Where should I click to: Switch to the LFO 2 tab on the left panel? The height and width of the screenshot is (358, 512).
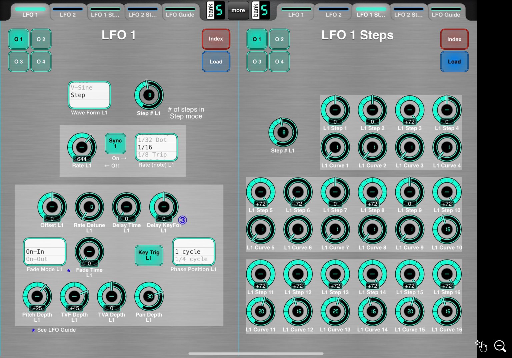pyautogui.click(x=68, y=13)
